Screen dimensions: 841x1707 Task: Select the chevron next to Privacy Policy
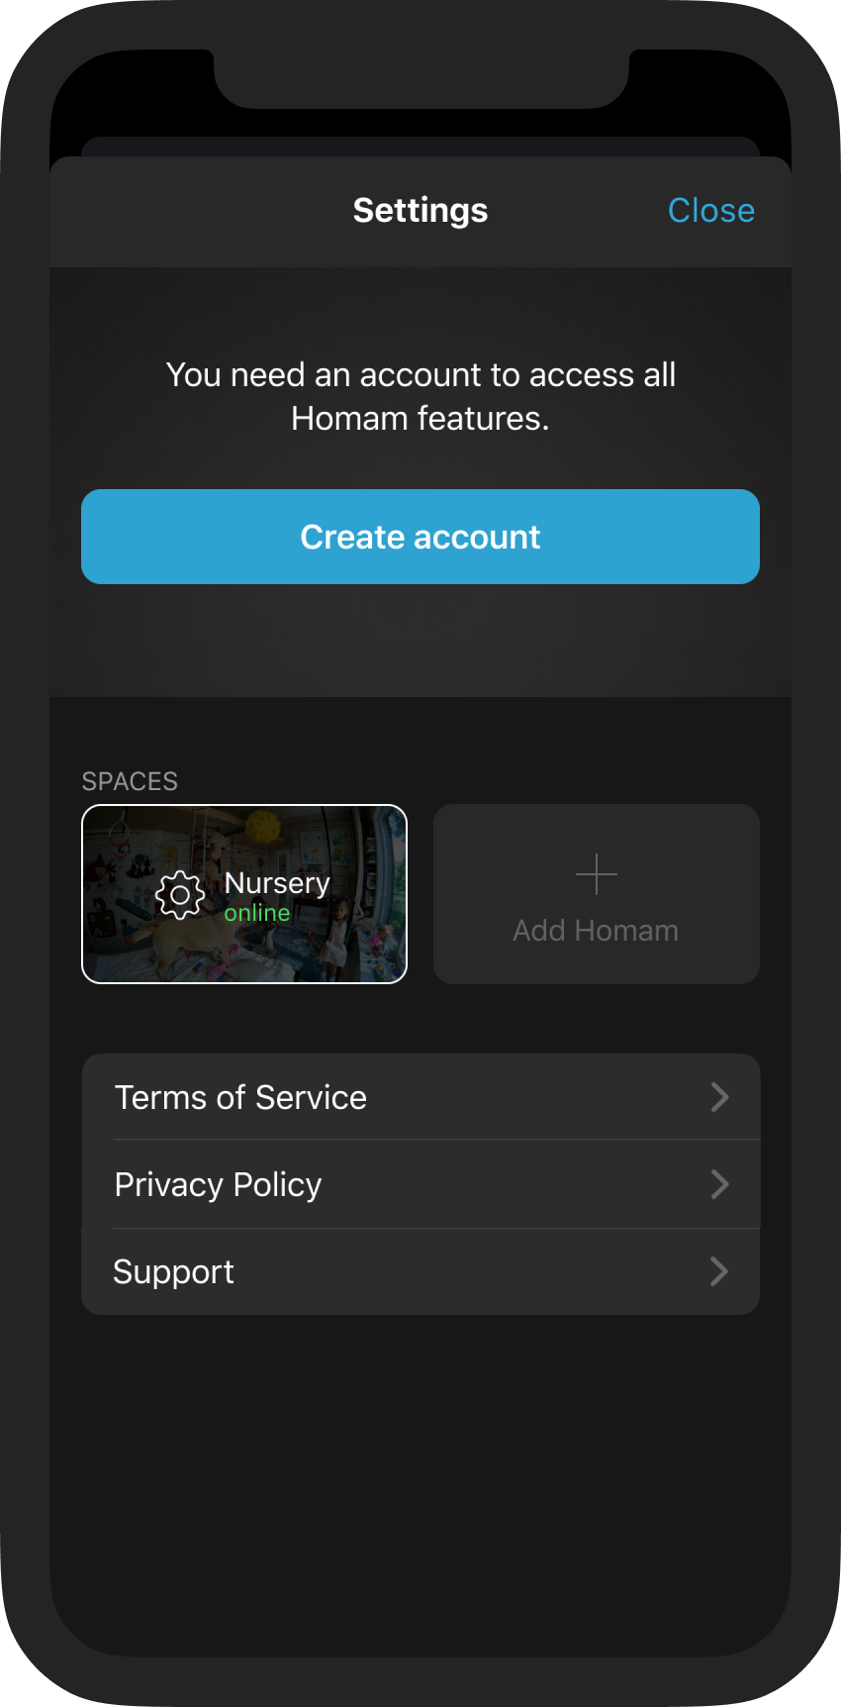(x=720, y=1184)
